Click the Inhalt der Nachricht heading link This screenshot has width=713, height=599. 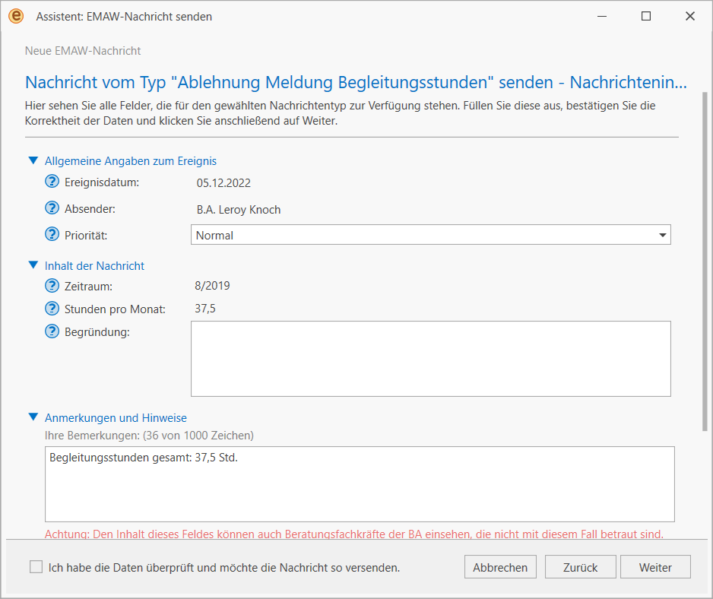94,265
